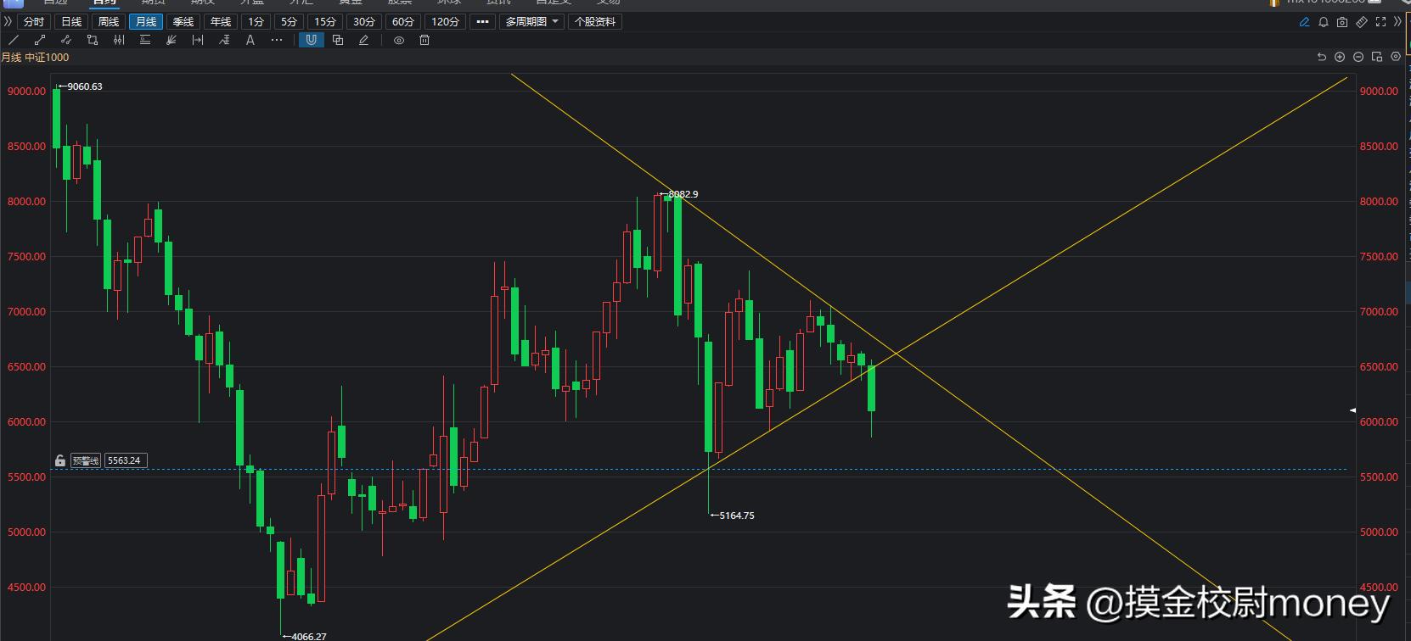Zoom in the chart with plus icon
1411x641 pixels.
[1340, 57]
